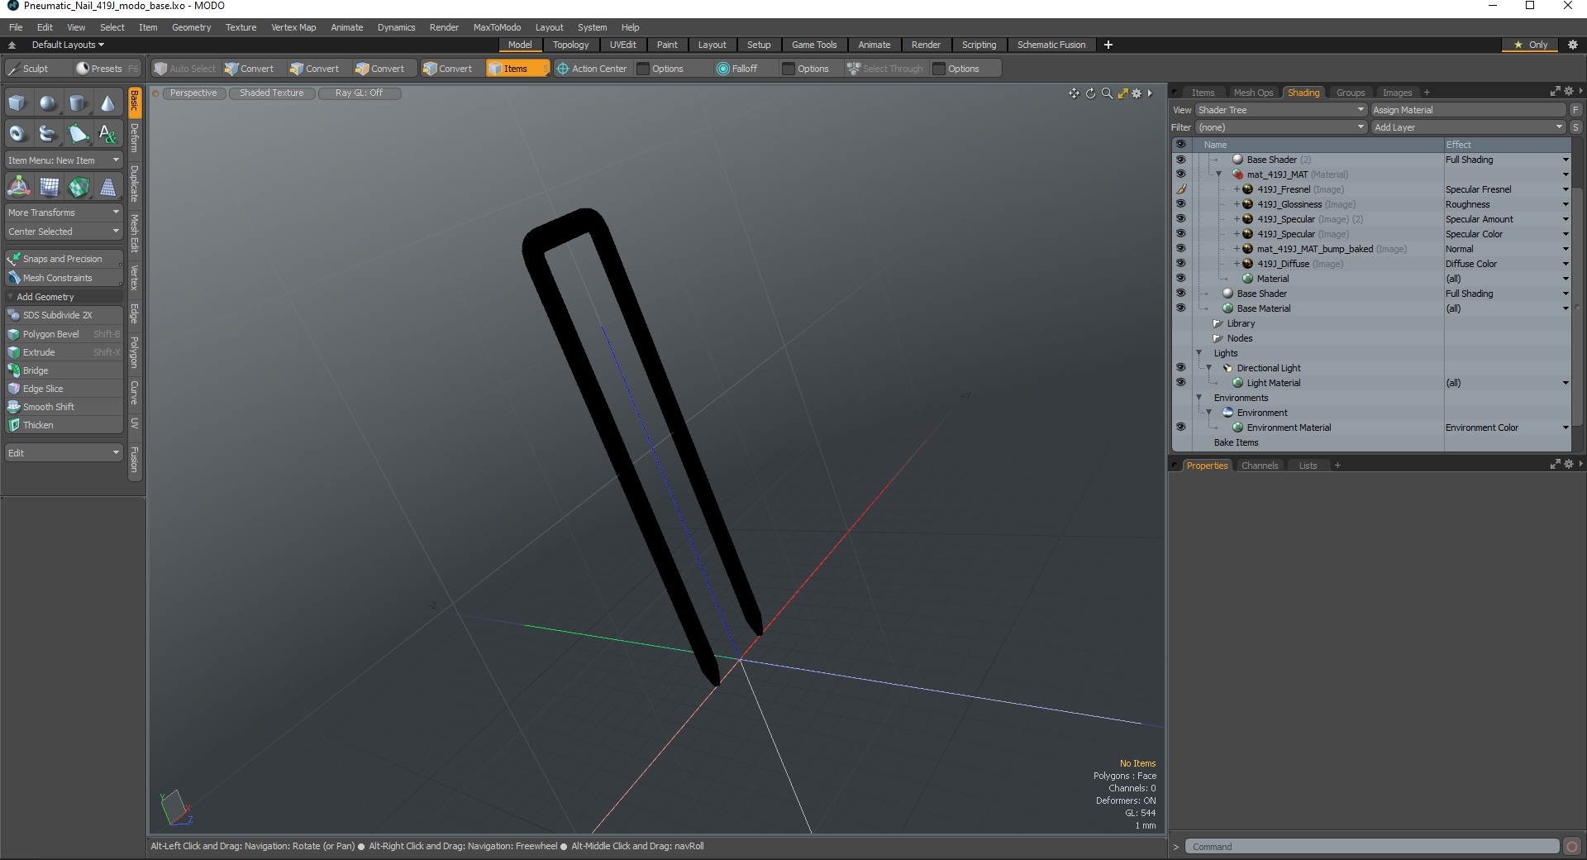Viewport: 1587px width, 860px height.
Task: Open the viewport settings gear
Action: (1137, 93)
